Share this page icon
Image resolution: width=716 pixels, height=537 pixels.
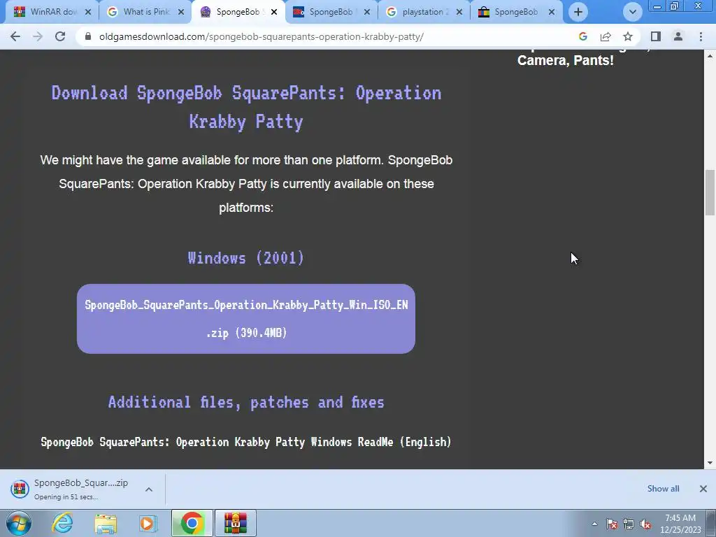pos(606,36)
